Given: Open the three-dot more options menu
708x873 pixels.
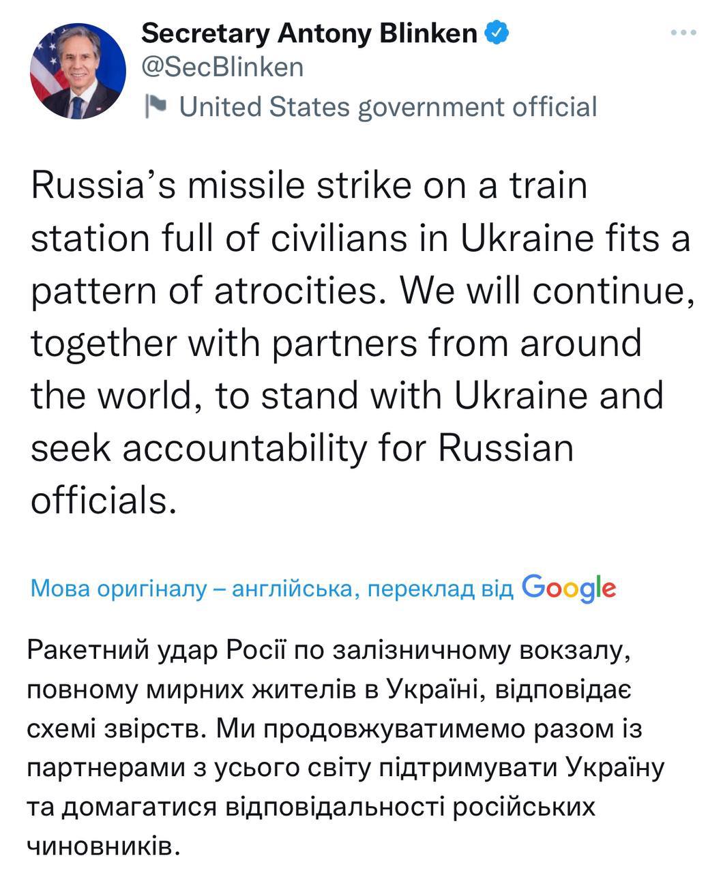Looking at the screenshot, I should pos(683,32).
